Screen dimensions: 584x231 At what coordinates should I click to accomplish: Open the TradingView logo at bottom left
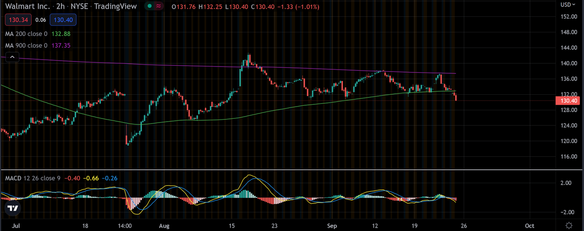(13, 208)
